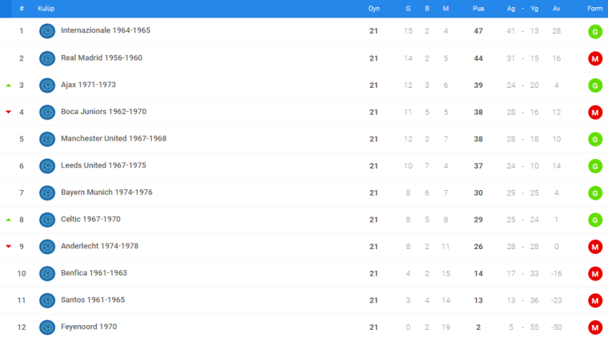Click red down arrow beside Anderlecht rank
Viewport: 608px width, 337px height.
(9, 247)
